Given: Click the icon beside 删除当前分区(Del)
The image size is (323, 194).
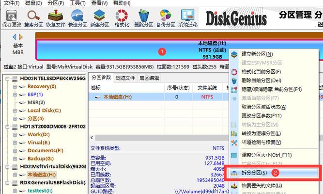Looking at the screenshot, I should [234, 81].
